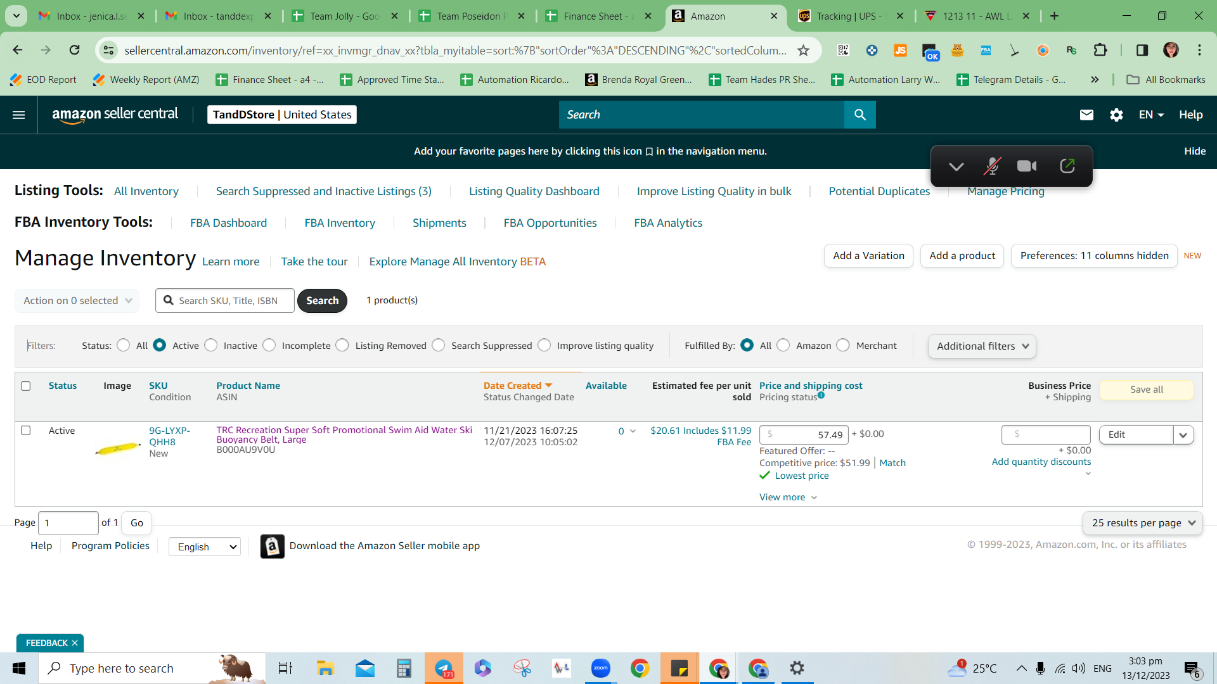Screen dimensions: 1217x684
Task: Click the Search SKU, Title, ISBN field
Action: 225,301
